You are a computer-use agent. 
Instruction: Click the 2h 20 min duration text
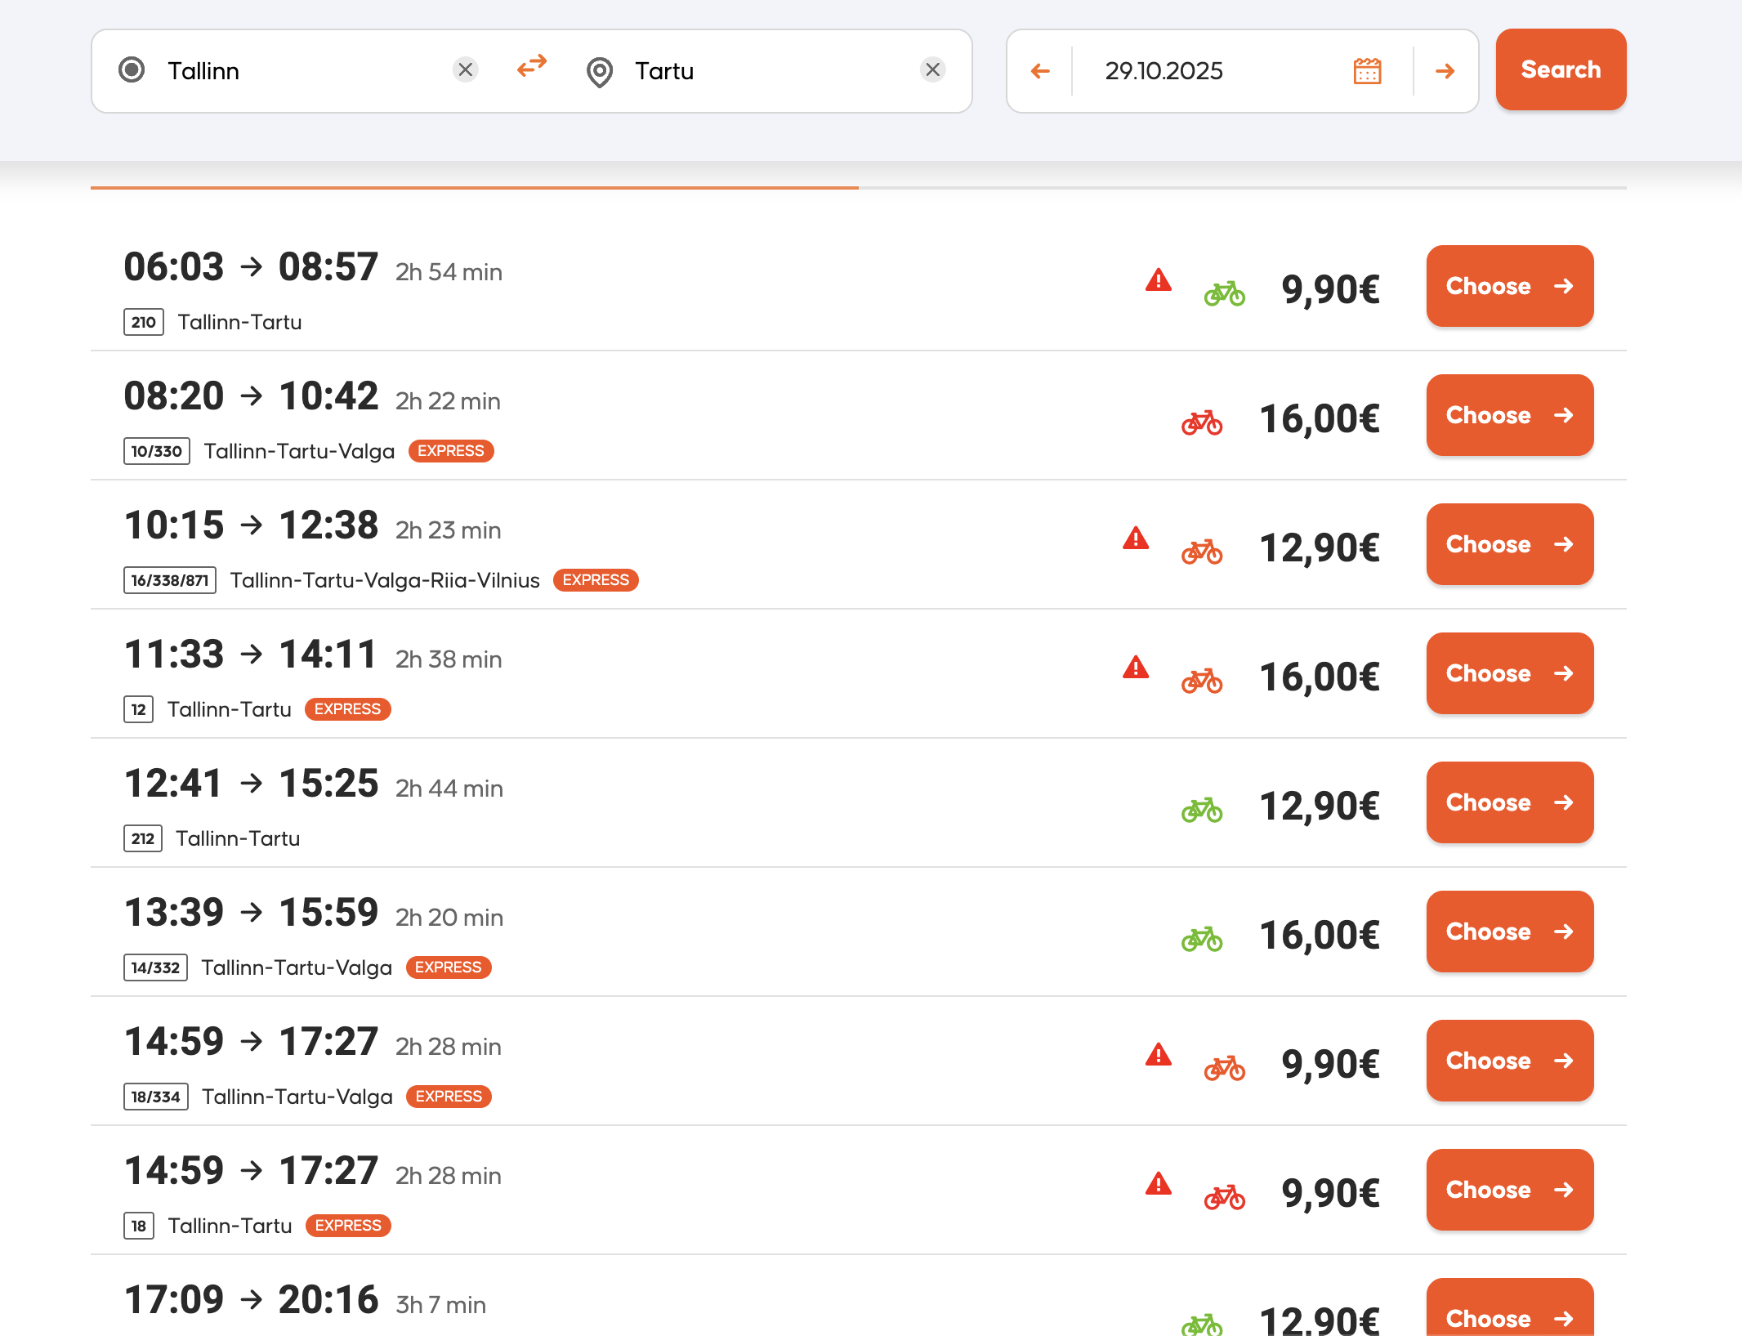pyautogui.click(x=449, y=918)
